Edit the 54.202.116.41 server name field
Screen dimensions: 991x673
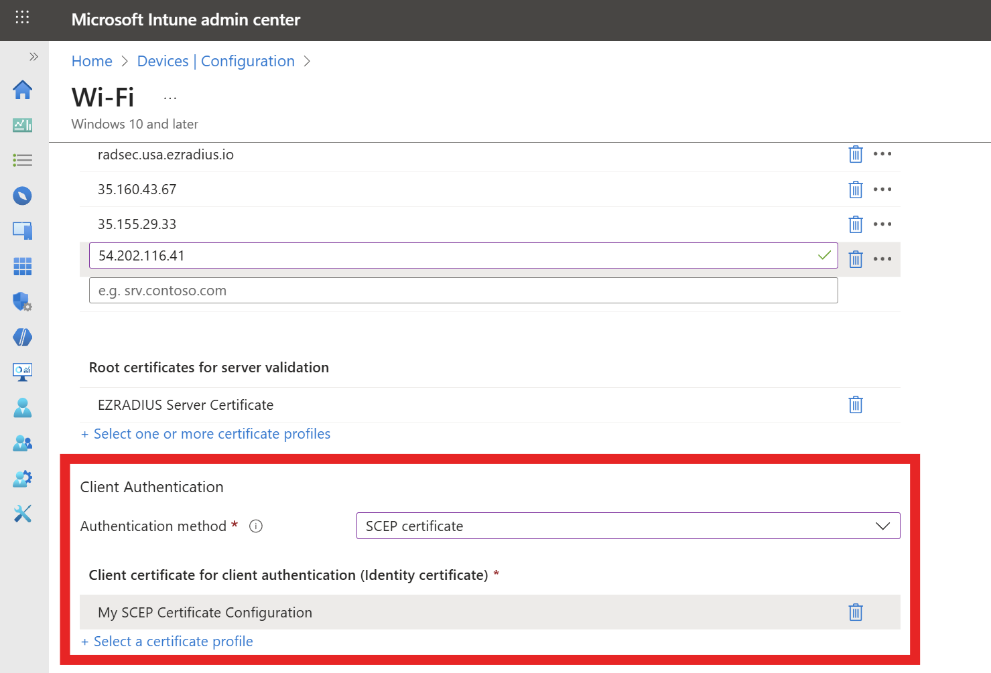click(463, 256)
